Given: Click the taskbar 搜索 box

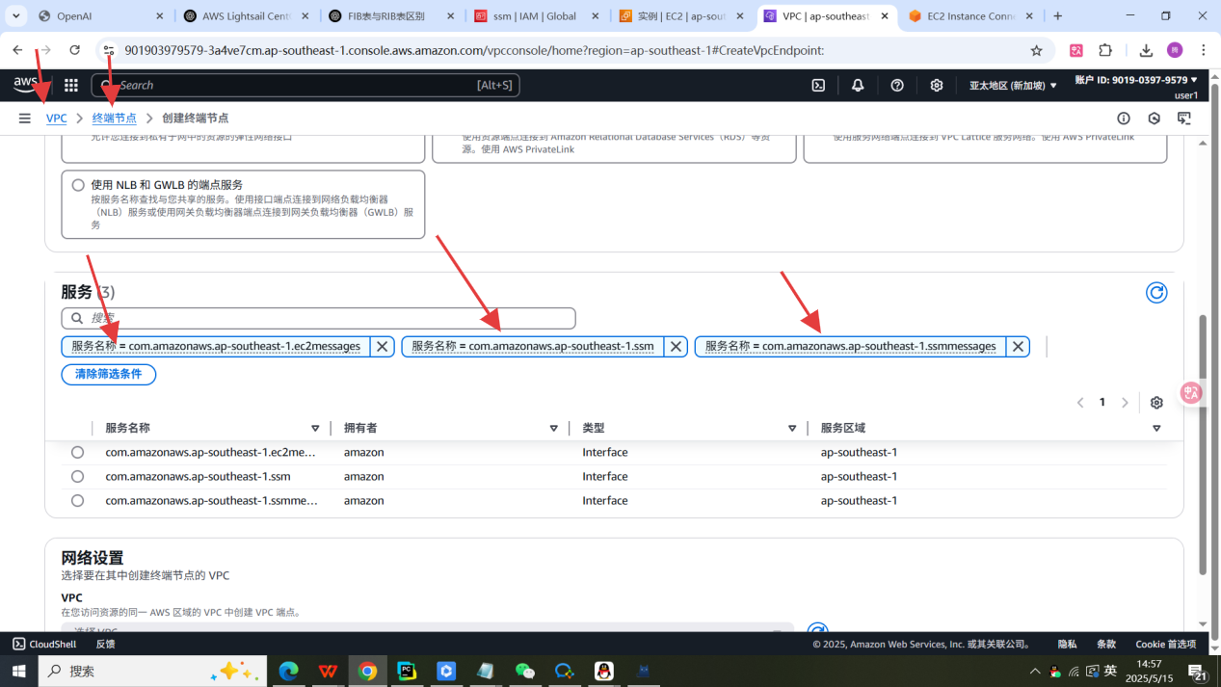Looking at the screenshot, I should click(152, 671).
